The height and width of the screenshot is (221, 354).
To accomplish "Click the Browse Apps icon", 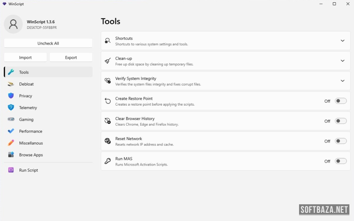I will tap(11, 155).
